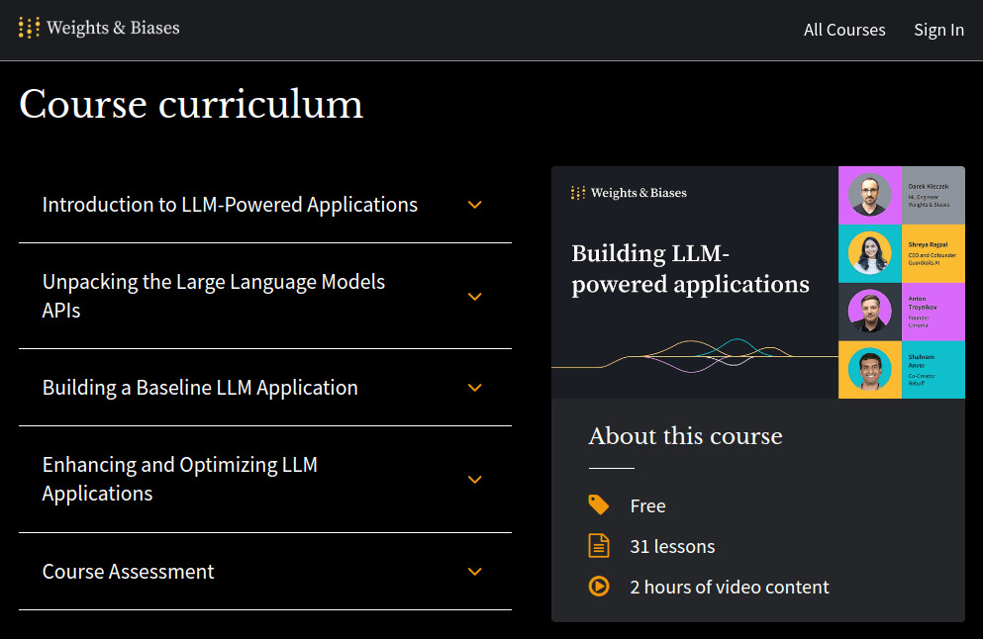This screenshot has width=983, height=639.
Task: Click the document icon beside 31 lessons
Action: point(598,546)
